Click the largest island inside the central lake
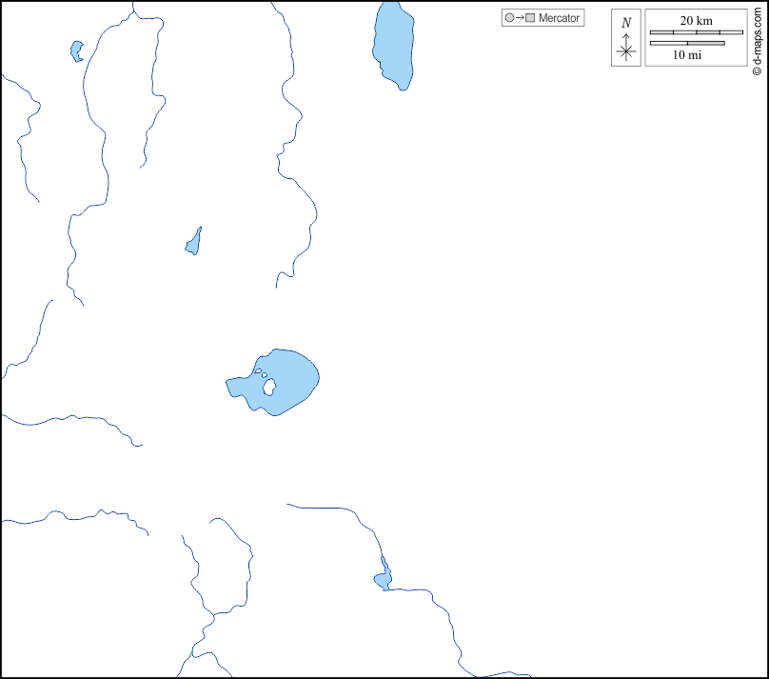 pyautogui.click(x=269, y=387)
